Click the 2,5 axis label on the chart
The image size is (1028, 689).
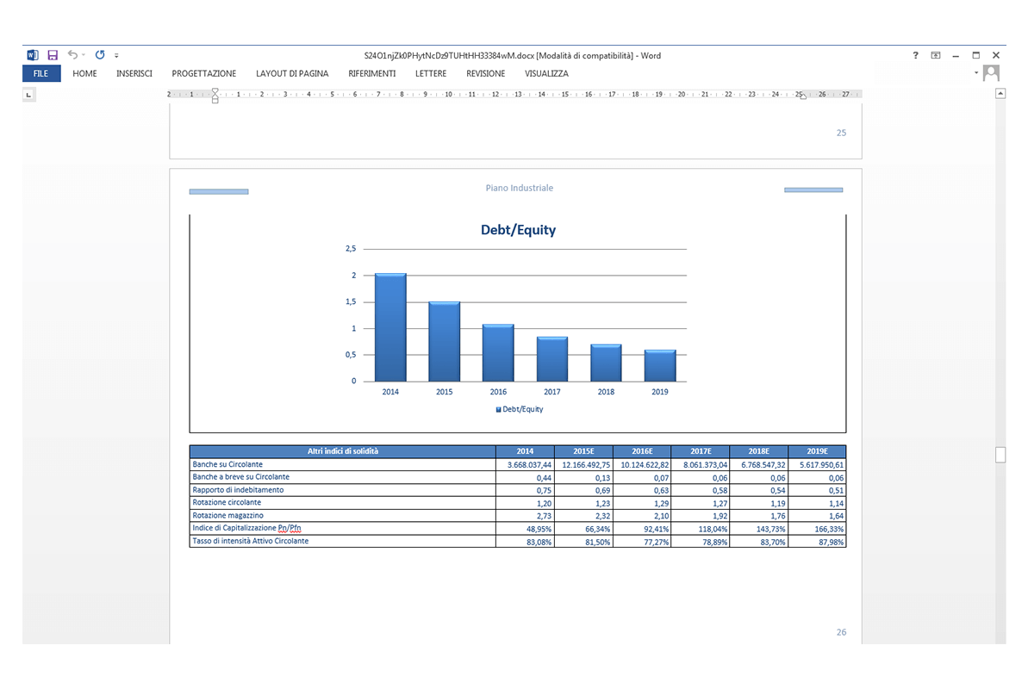coord(351,248)
